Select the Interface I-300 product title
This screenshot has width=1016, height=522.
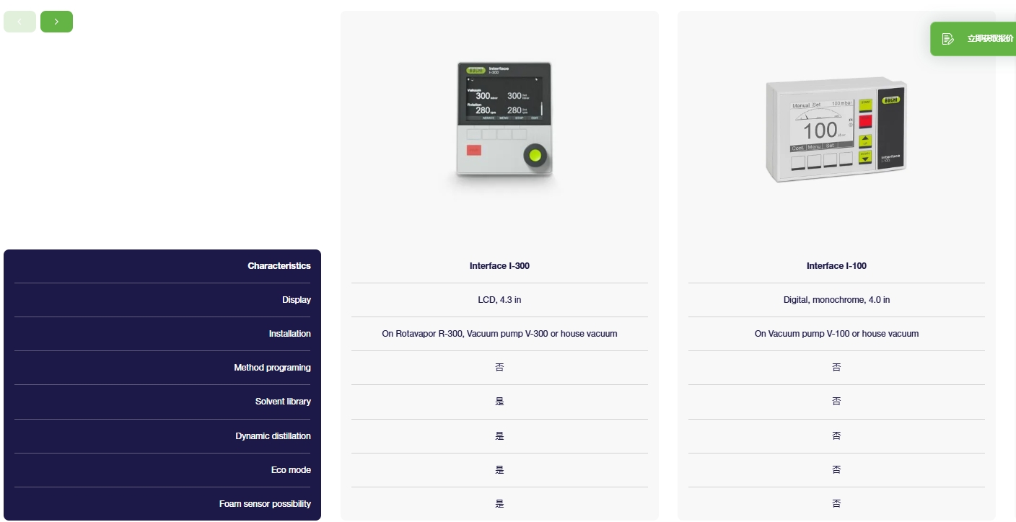499,266
